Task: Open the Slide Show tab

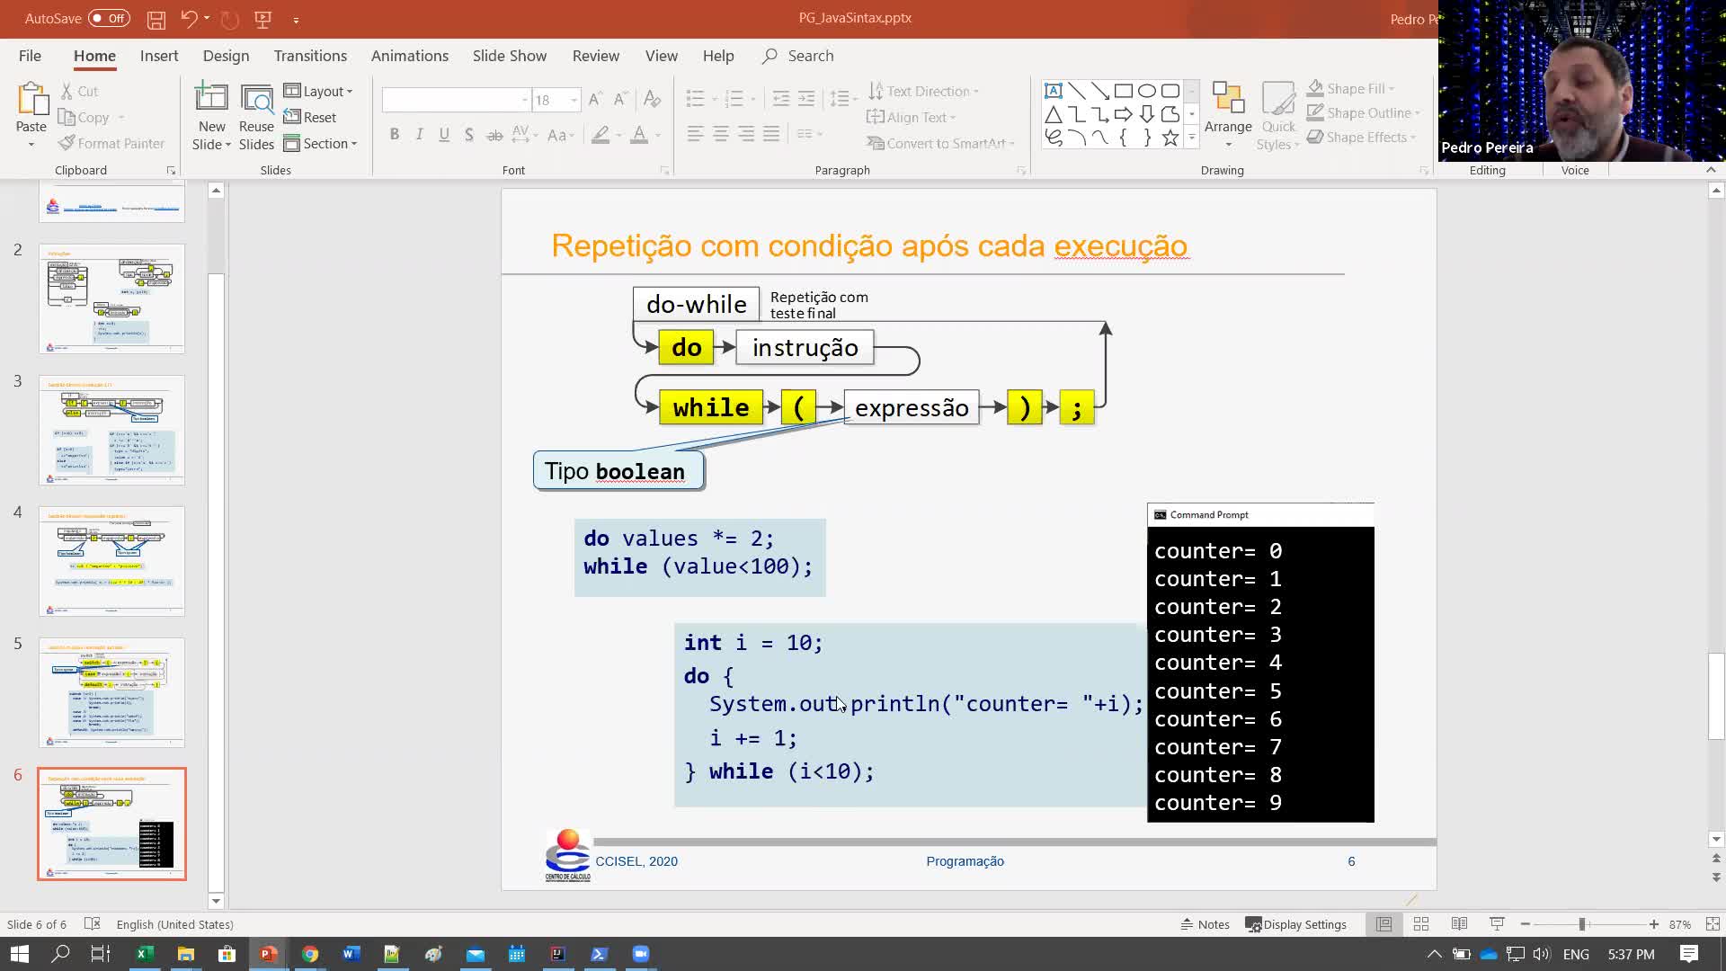Action: click(x=509, y=56)
